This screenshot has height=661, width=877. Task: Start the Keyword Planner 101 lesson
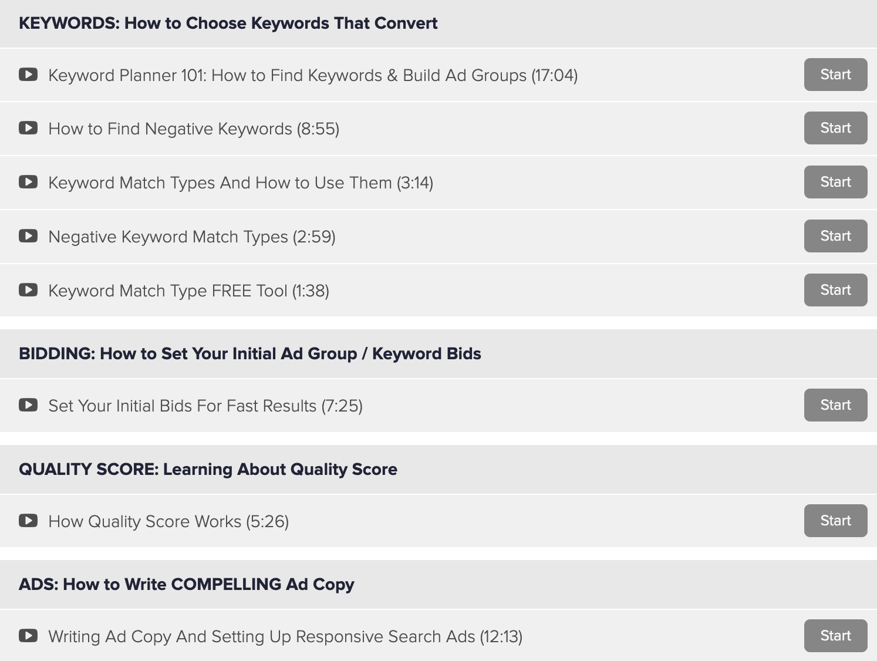pos(835,75)
